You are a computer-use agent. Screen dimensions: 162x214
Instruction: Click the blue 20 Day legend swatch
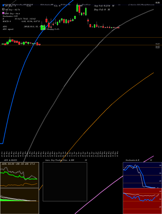[x=3, y=5]
